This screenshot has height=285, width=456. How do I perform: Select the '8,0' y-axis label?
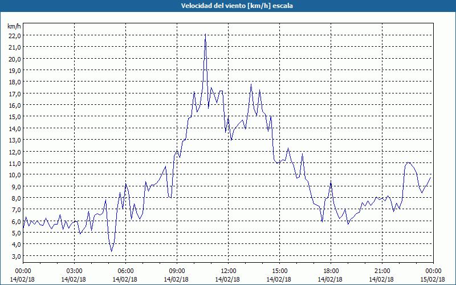[17, 198]
